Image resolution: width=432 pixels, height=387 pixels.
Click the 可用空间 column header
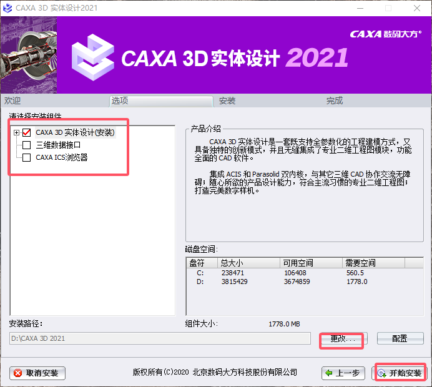pyautogui.click(x=312, y=263)
